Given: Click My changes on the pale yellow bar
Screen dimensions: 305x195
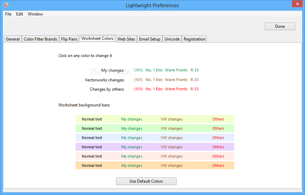Looking at the screenshot, I should (x=132, y=119).
